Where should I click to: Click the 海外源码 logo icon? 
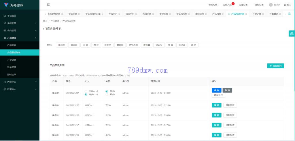(x=6, y=5)
